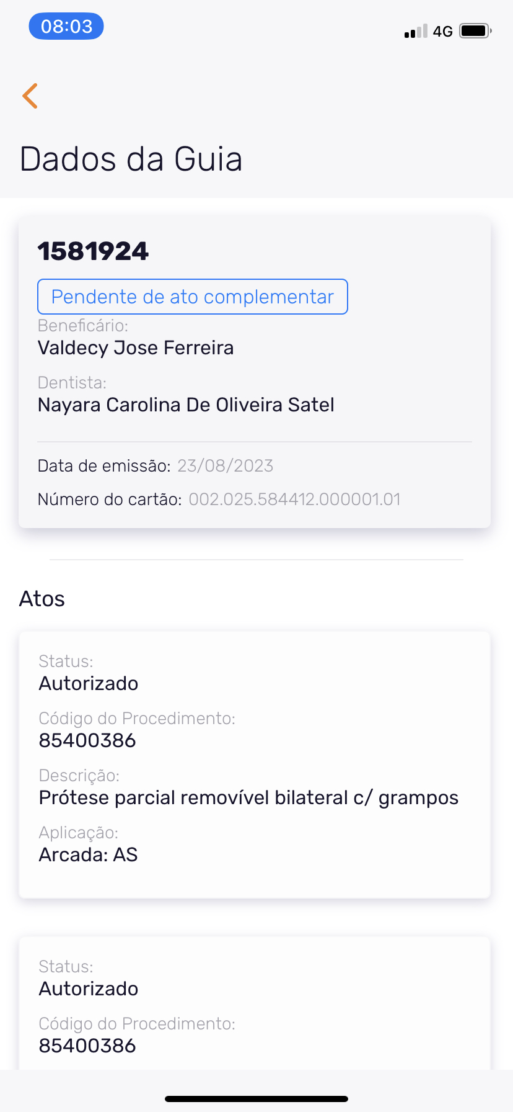513x1112 pixels.
Task: Tap the battery icon in status bar
Action: (475, 31)
